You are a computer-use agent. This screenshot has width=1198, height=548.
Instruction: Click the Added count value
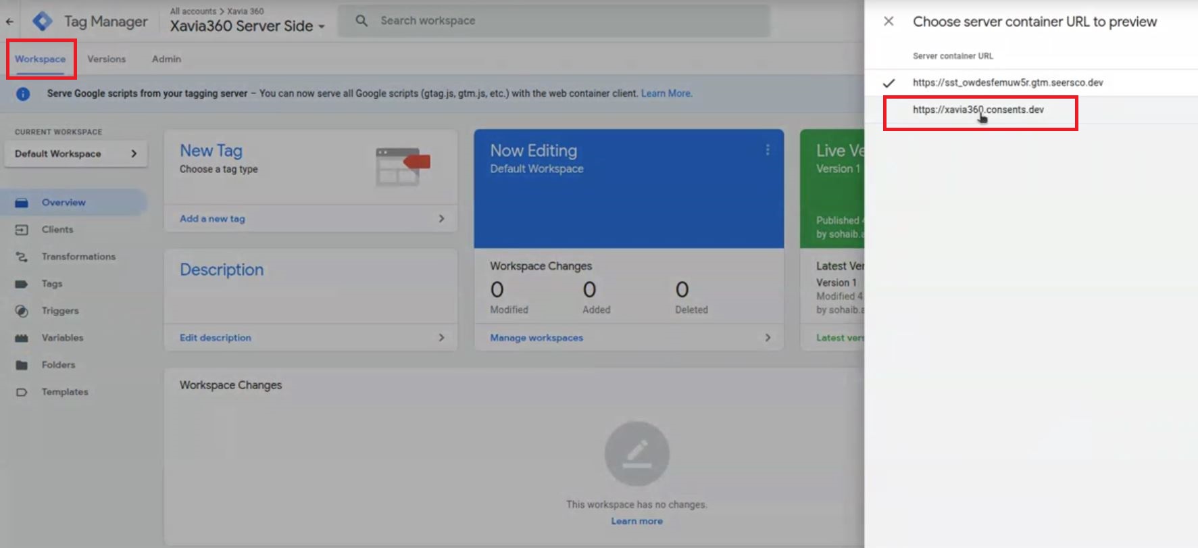pyautogui.click(x=589, y=290)
